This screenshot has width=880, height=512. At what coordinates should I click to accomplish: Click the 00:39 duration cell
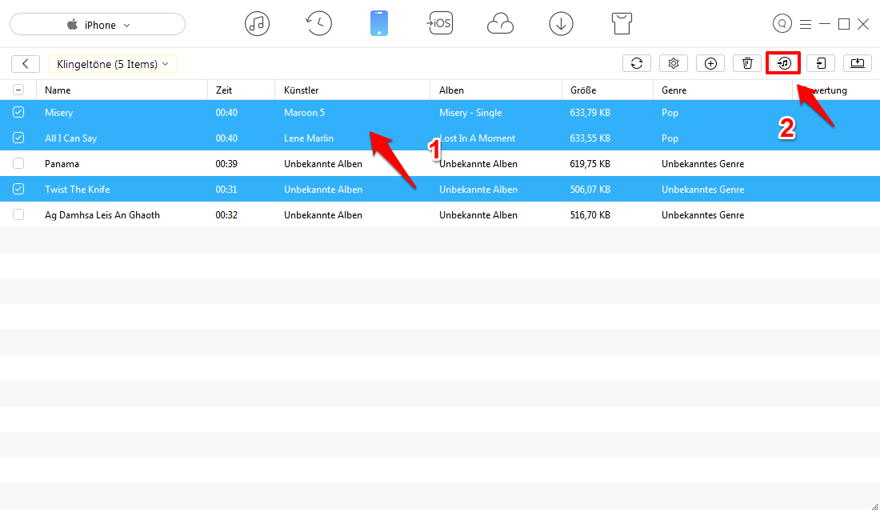coord(226,164)
